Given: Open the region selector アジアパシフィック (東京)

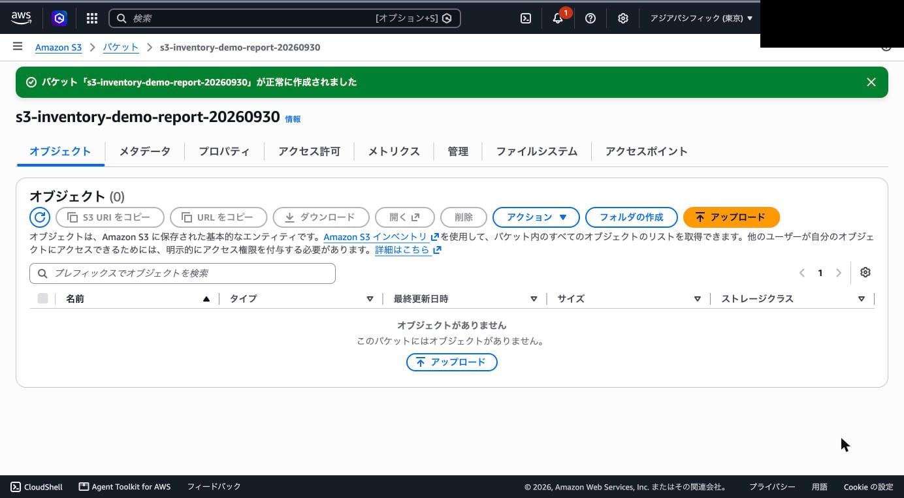Looking at the screenshot, I should [x=701, y=18].
